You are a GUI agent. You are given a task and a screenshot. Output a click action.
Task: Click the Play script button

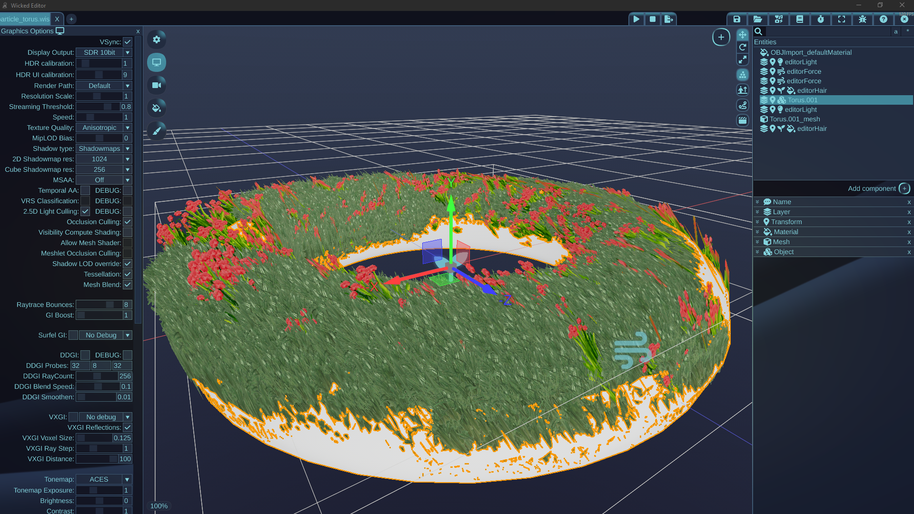[636, 19]
